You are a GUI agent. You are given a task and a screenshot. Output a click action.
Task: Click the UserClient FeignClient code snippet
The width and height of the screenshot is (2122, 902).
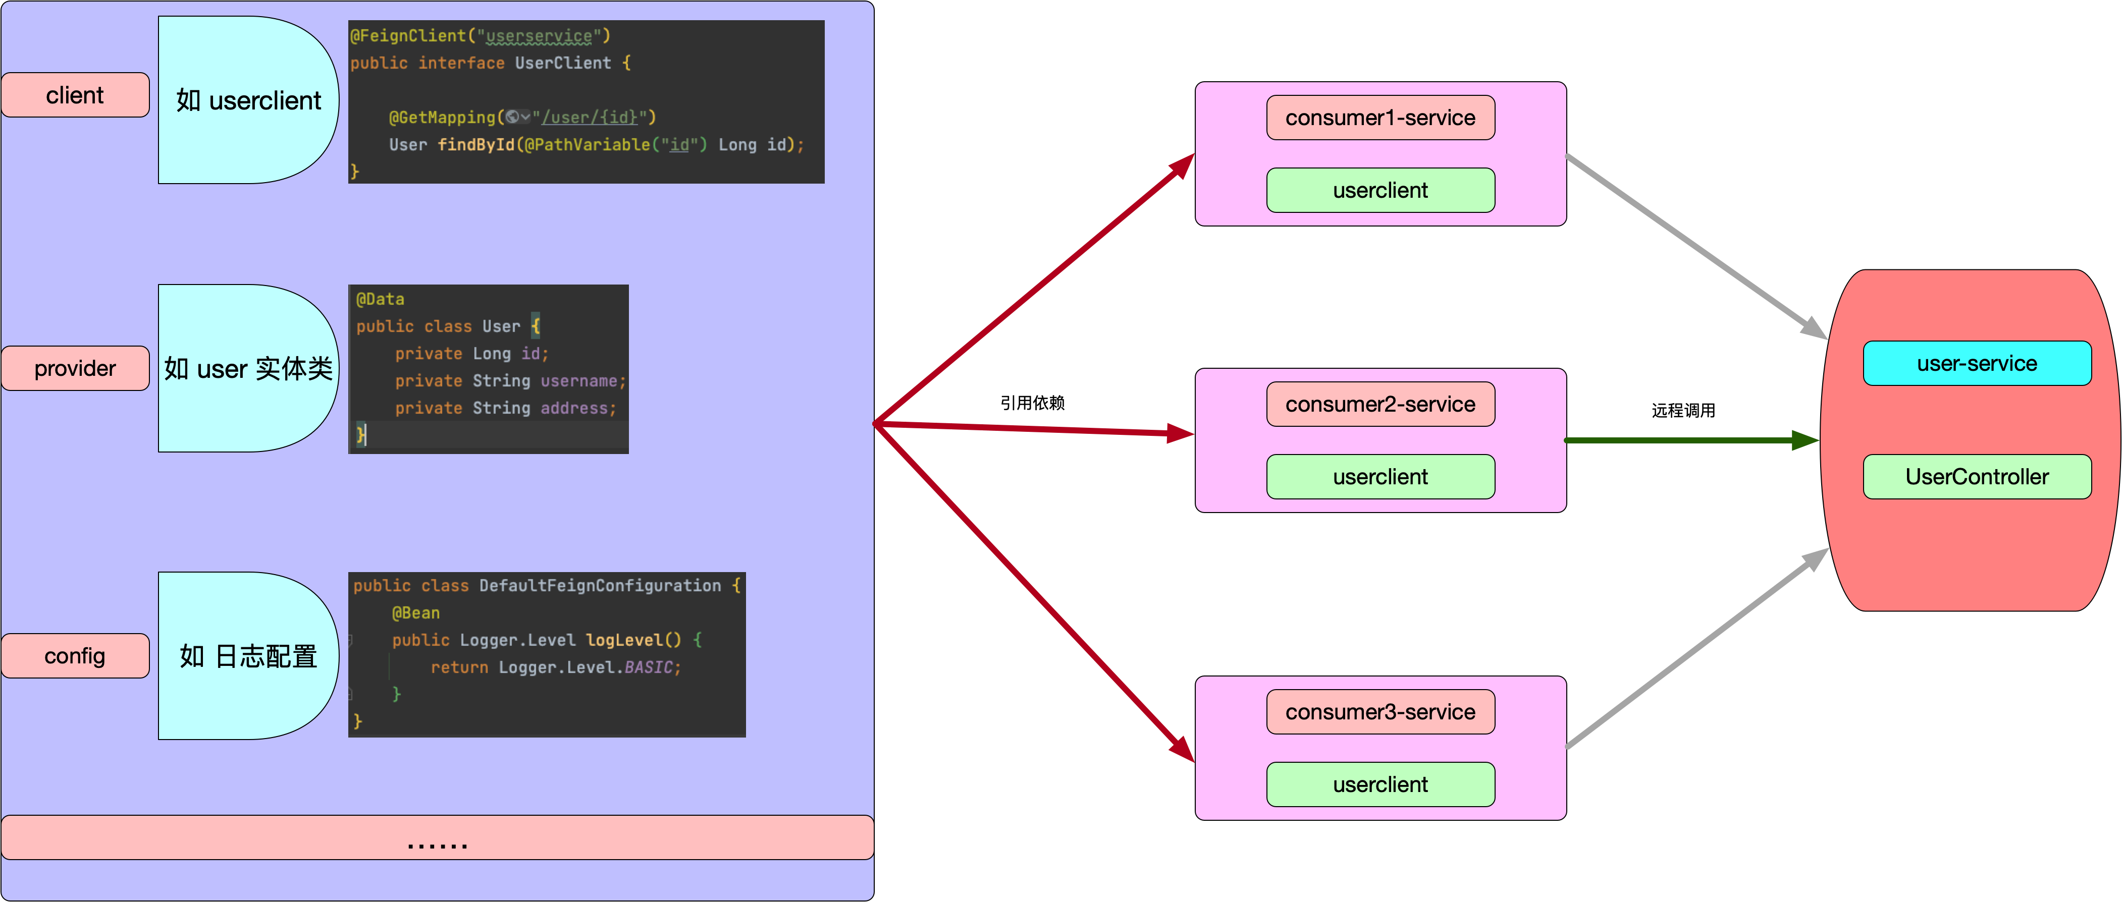point(586,101)
